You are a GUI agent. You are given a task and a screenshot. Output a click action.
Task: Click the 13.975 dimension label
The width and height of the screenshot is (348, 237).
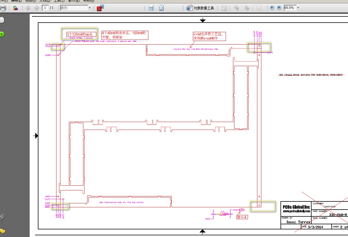270,53
